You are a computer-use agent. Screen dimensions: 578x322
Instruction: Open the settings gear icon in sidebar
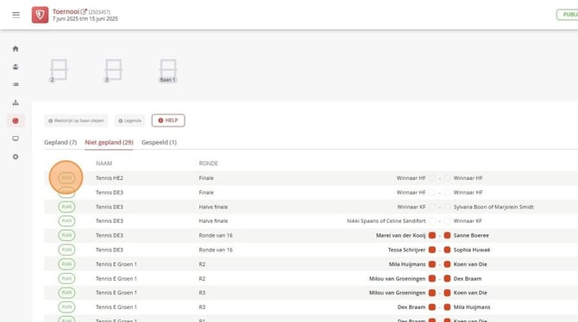point(16,157)
